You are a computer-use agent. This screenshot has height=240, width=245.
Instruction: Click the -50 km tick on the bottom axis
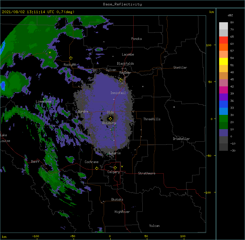tap(73, 236)
